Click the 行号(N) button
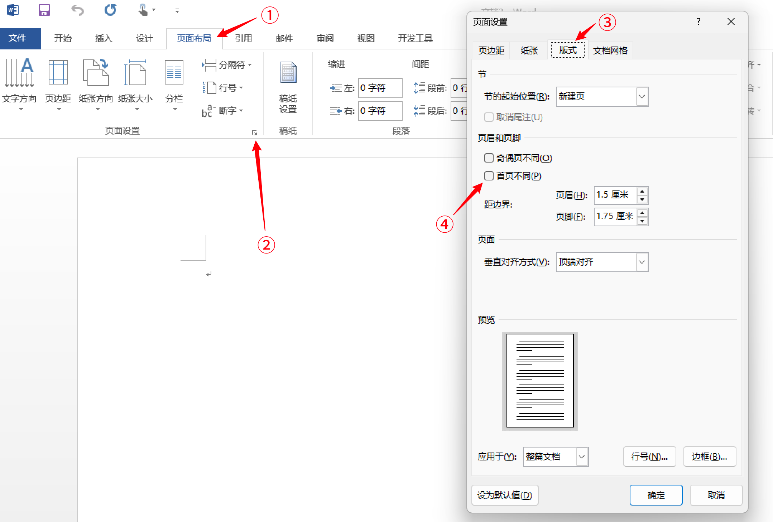Screen dimensions: 773x522 pos(649,456)
